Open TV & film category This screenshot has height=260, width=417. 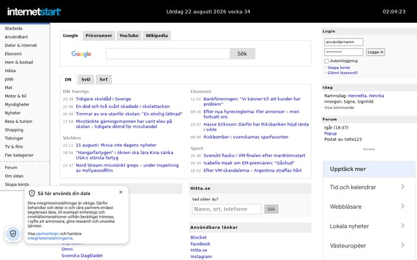pos(14,147)
